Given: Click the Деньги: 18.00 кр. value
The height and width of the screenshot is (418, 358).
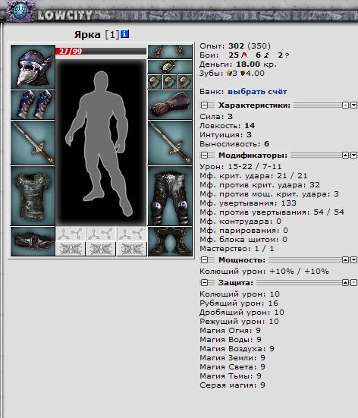Looking at the screenshot, I should [238, 64].
